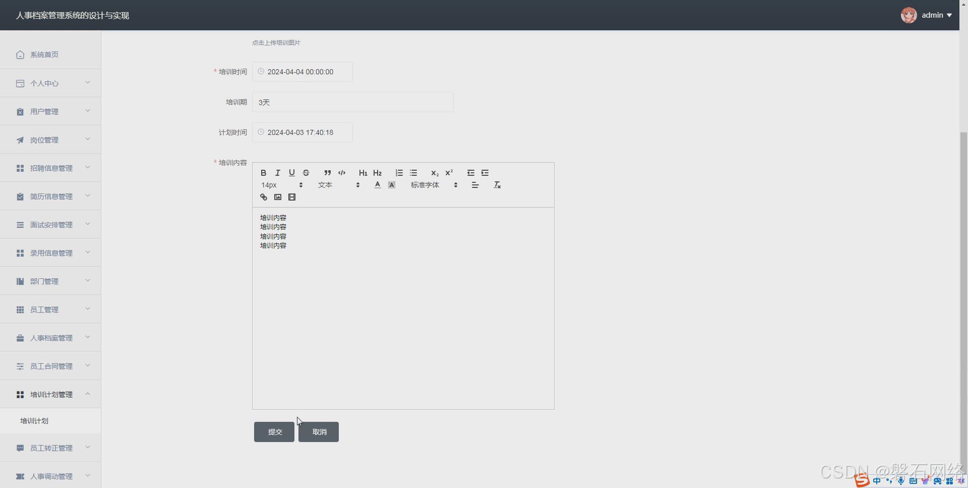Decrease indent in editor
This screenshot has height=488, width=968.
point(470,173)
